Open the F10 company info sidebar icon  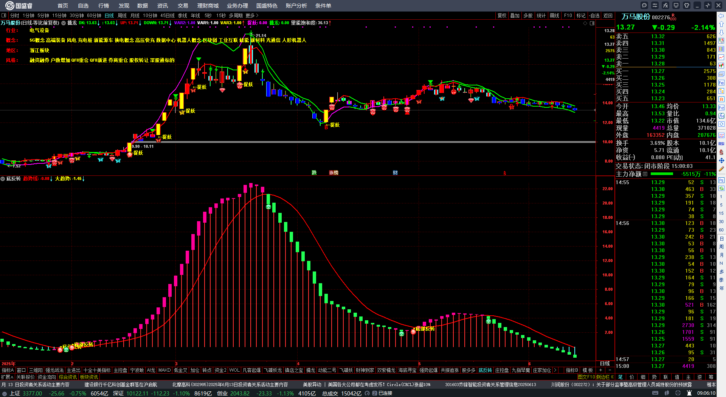pos(721,82)
